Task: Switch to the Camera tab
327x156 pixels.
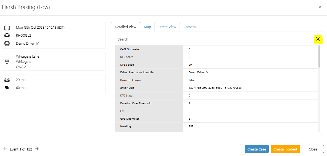Action: coord(189,27)
